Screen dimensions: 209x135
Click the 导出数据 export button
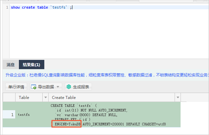[46, 87]
